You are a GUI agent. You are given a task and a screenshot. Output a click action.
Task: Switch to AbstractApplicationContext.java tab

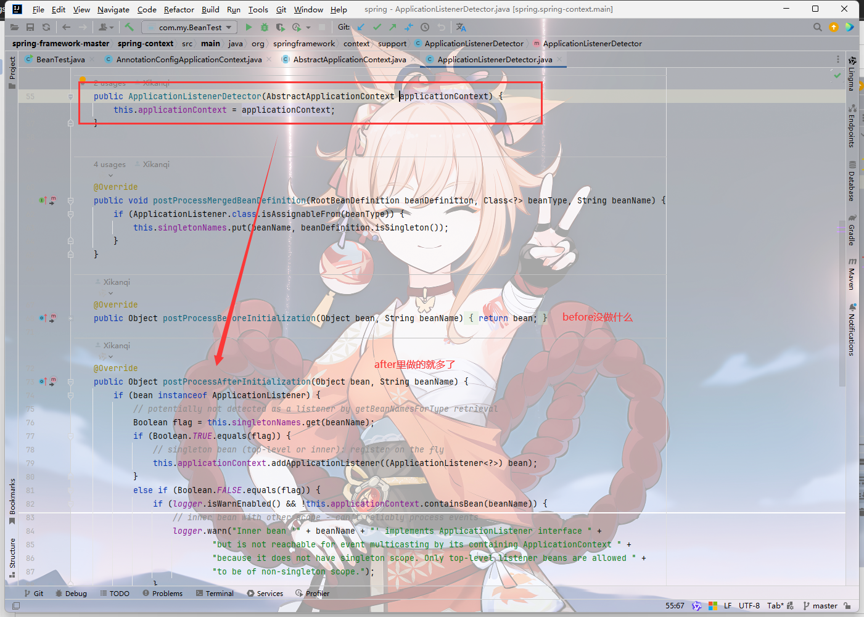[350, 59]
